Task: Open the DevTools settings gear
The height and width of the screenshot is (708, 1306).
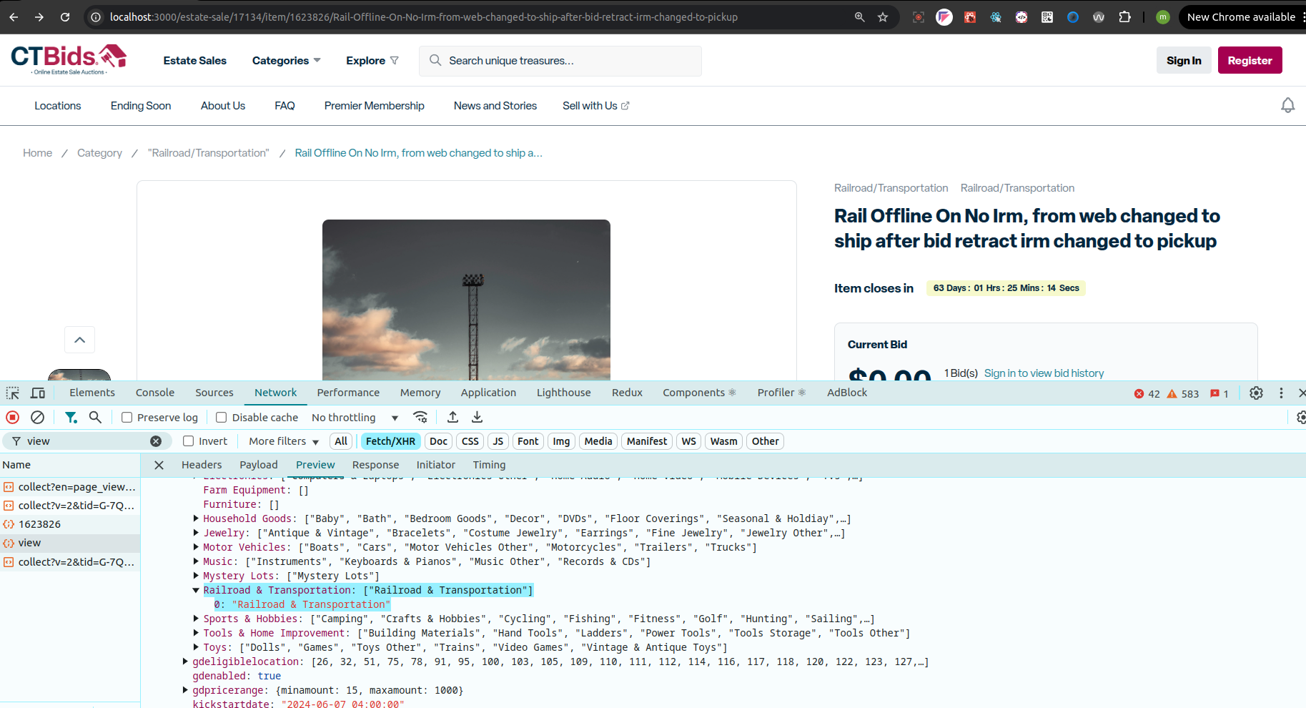Action: click(1256, 393)
